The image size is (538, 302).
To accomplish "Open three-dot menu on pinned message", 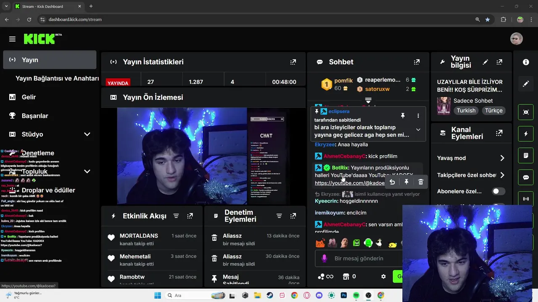I will click(x=418, y=116).
